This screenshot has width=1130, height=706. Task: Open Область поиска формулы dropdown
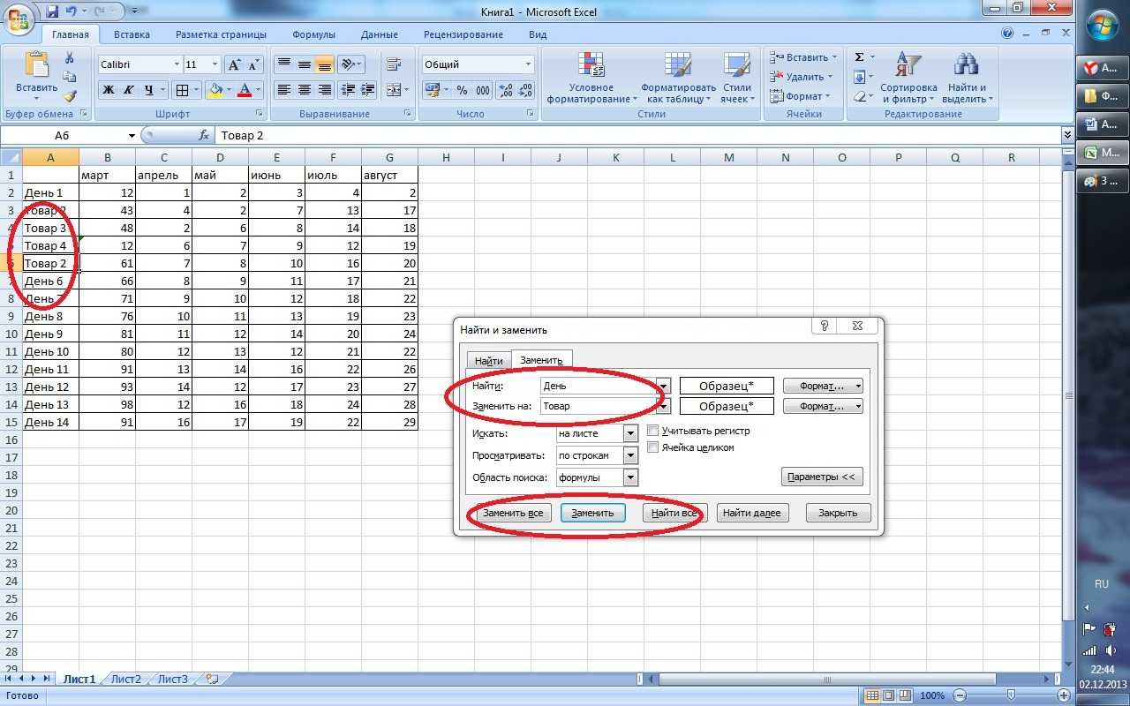coord(630,477)
